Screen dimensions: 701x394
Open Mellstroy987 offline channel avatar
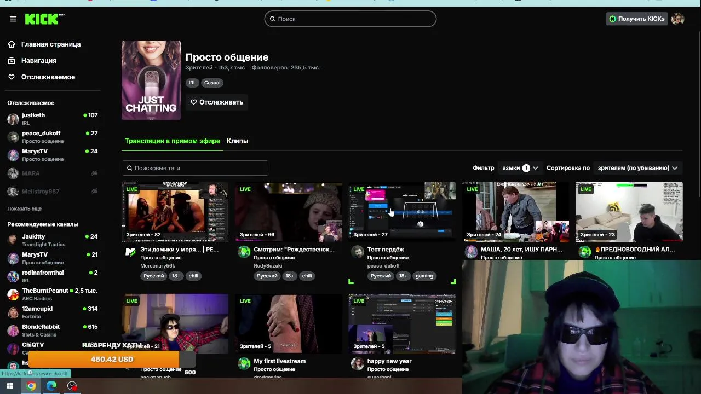pyautogui.click(x=13, y=192)
